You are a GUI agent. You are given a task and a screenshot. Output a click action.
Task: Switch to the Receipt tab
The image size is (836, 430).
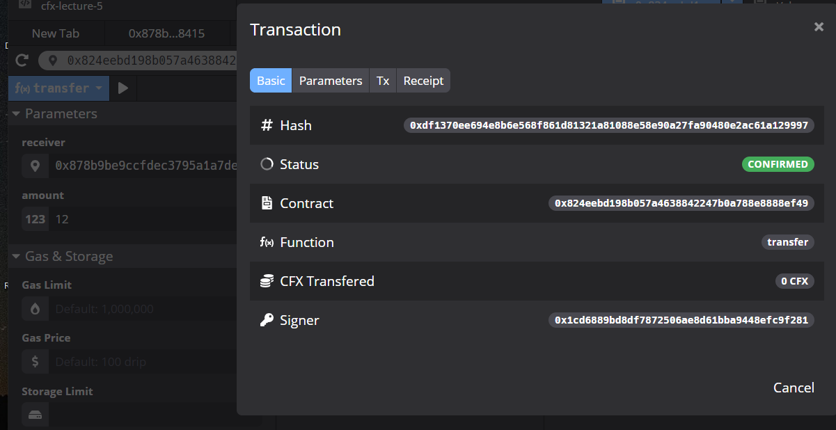(423, 81)
